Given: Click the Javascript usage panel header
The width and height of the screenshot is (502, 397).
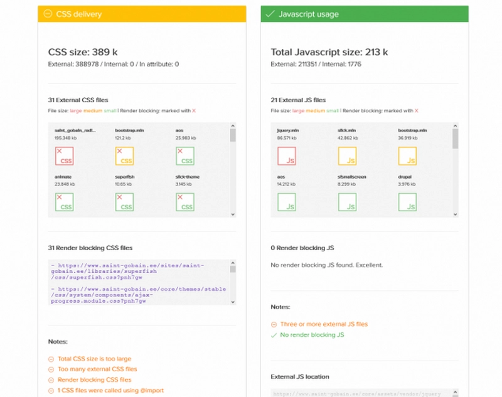Looking at the screenshot, I should (365, 14).
